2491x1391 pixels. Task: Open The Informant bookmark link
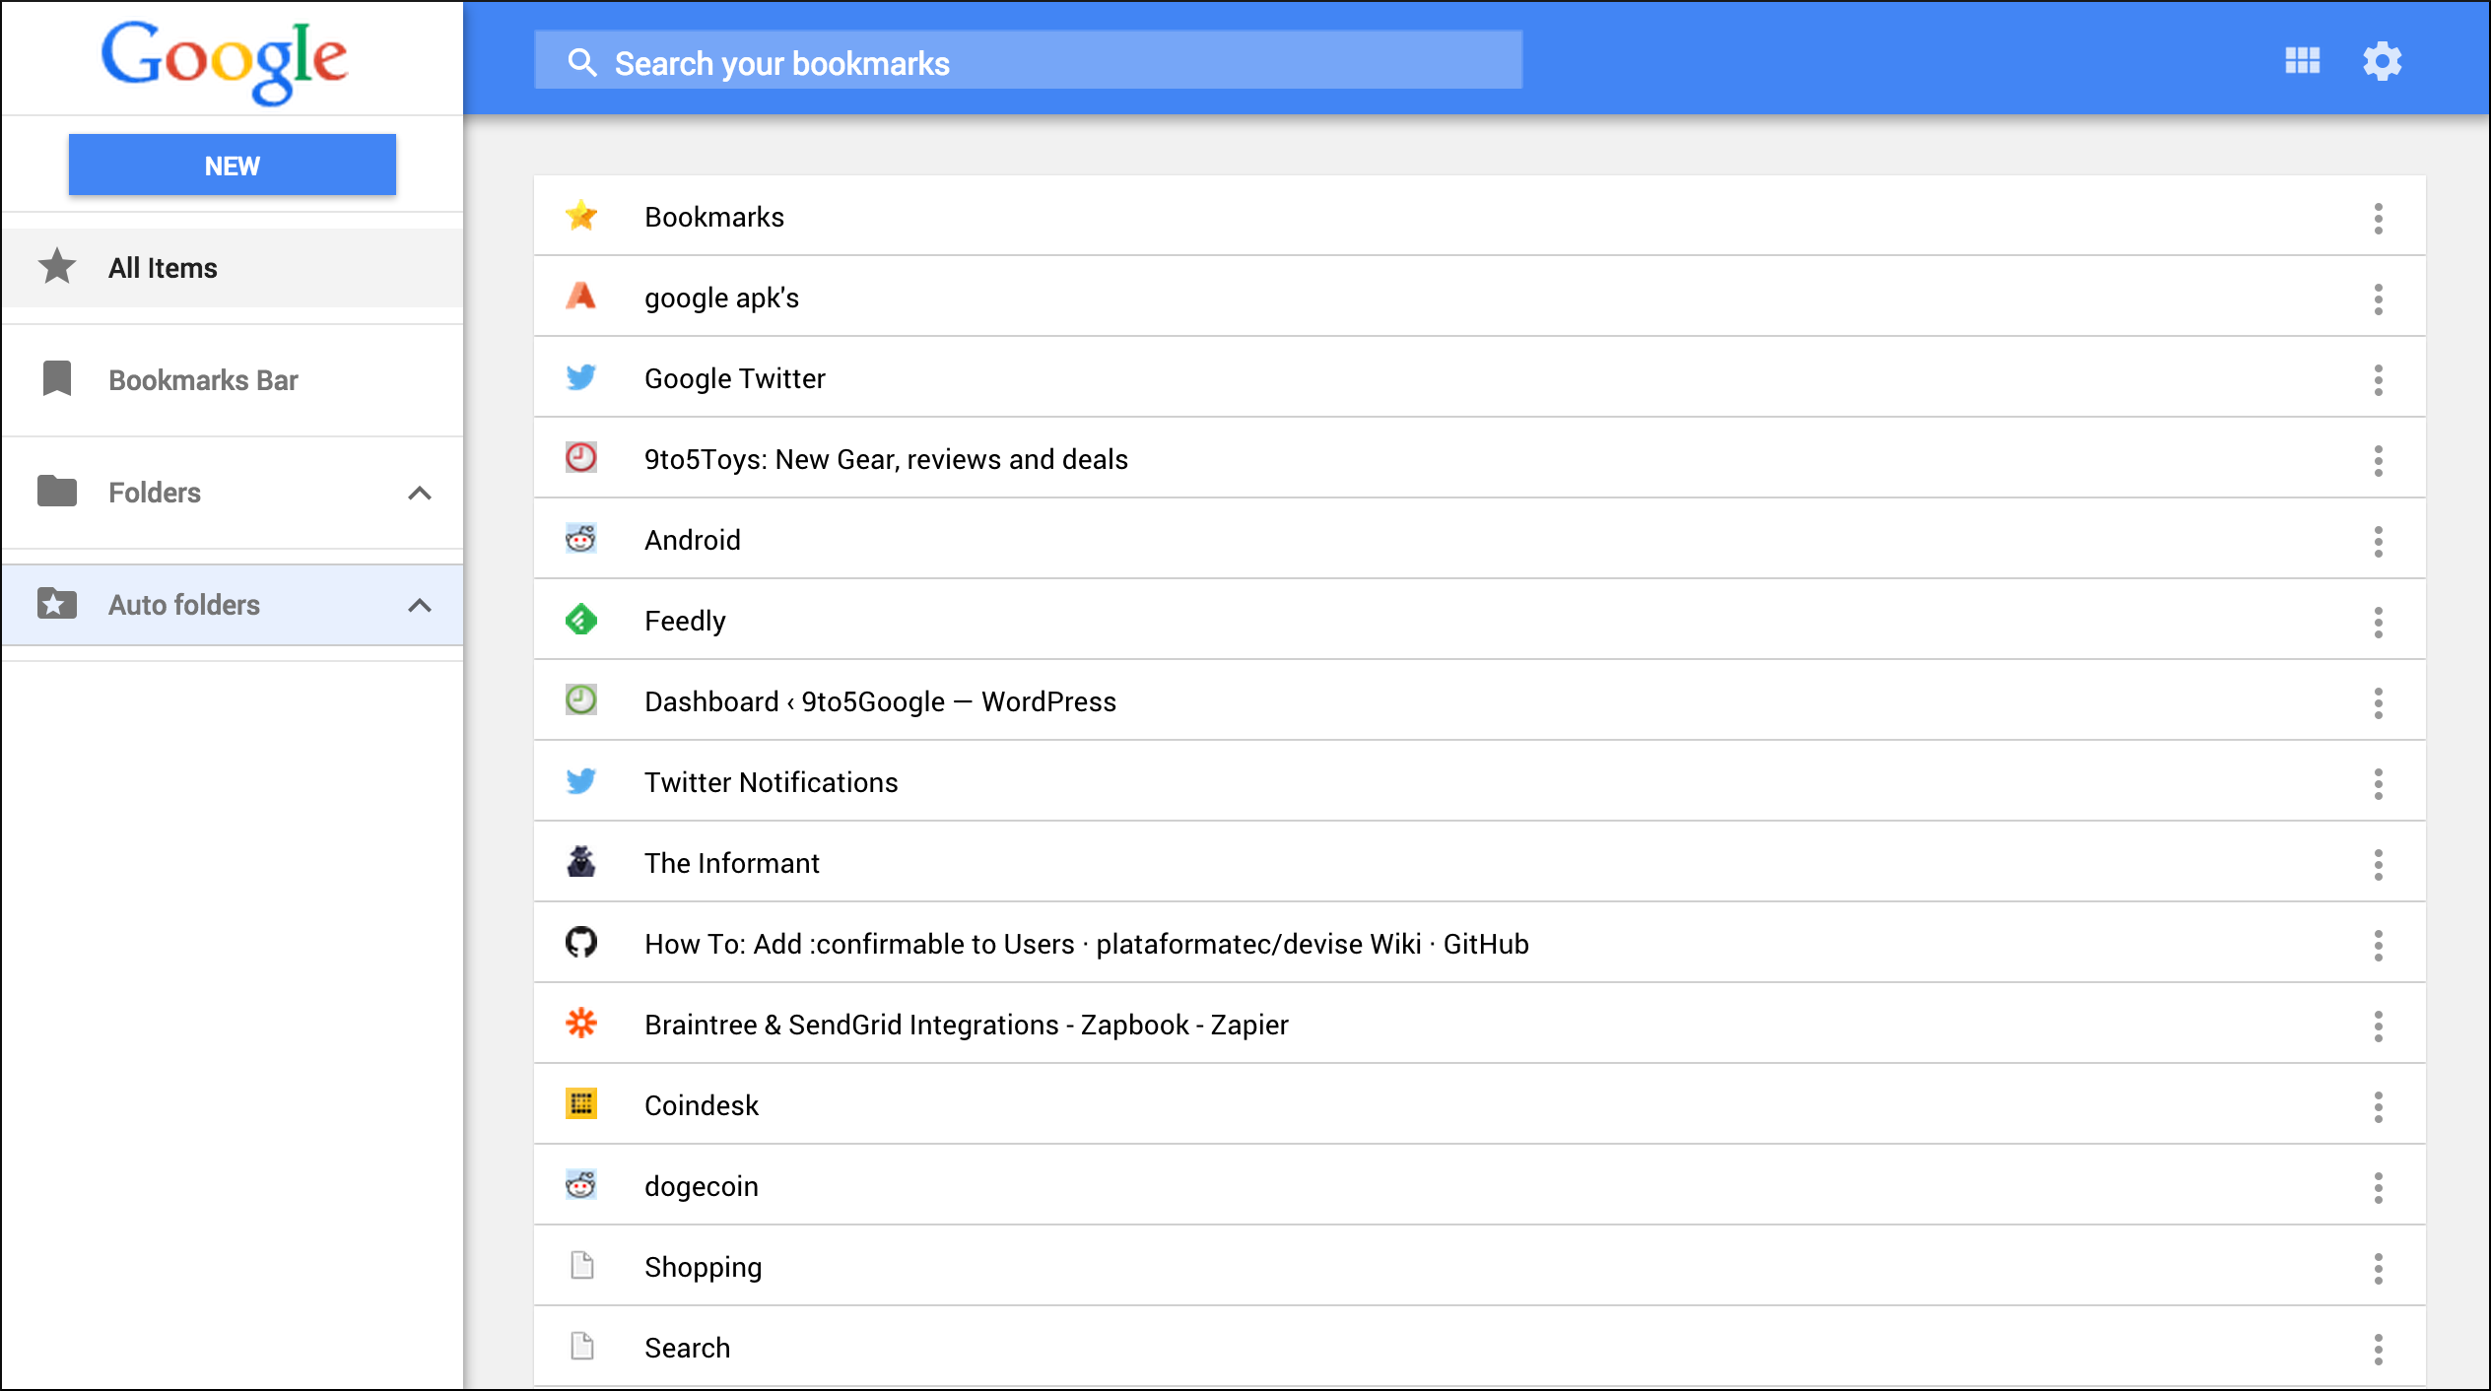(731, 863)
